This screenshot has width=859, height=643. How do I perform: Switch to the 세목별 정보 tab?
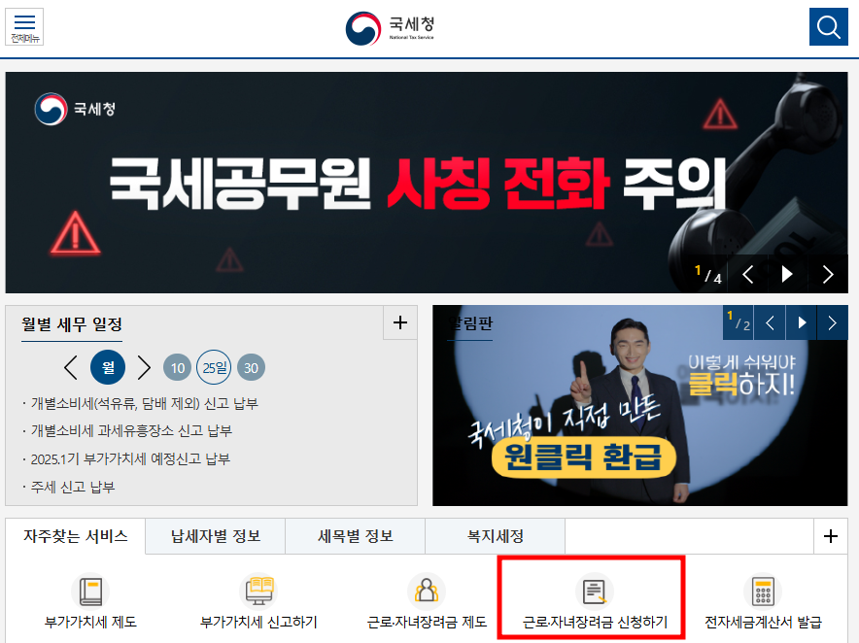coord(355,536)
